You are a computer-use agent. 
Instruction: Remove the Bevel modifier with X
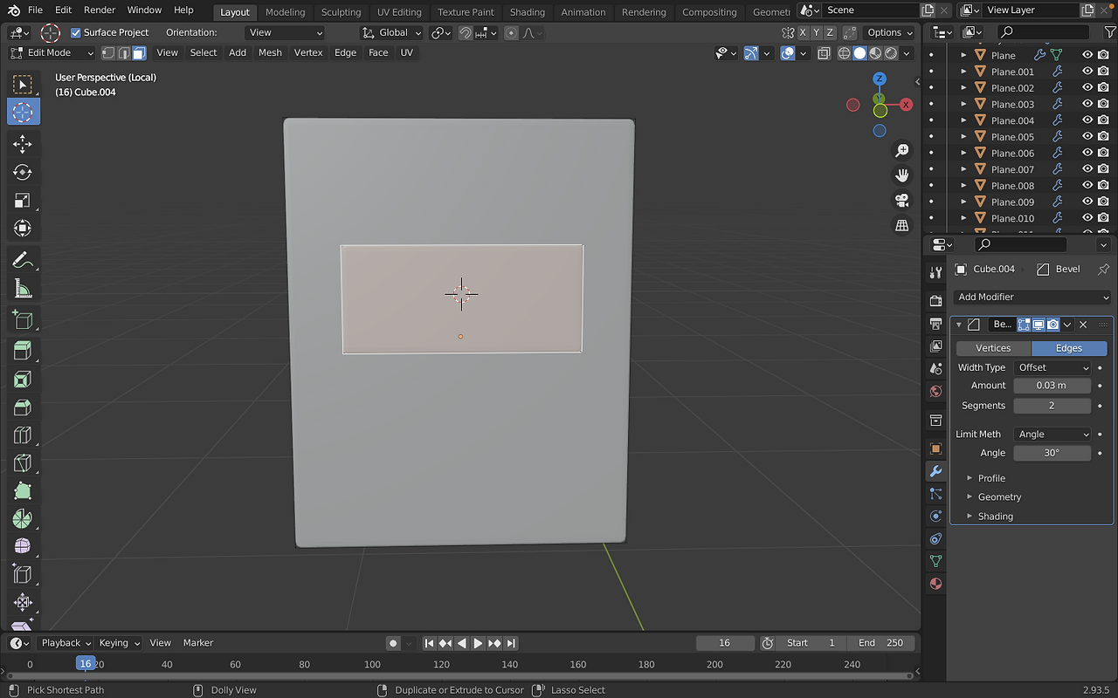coord(1083,325)
